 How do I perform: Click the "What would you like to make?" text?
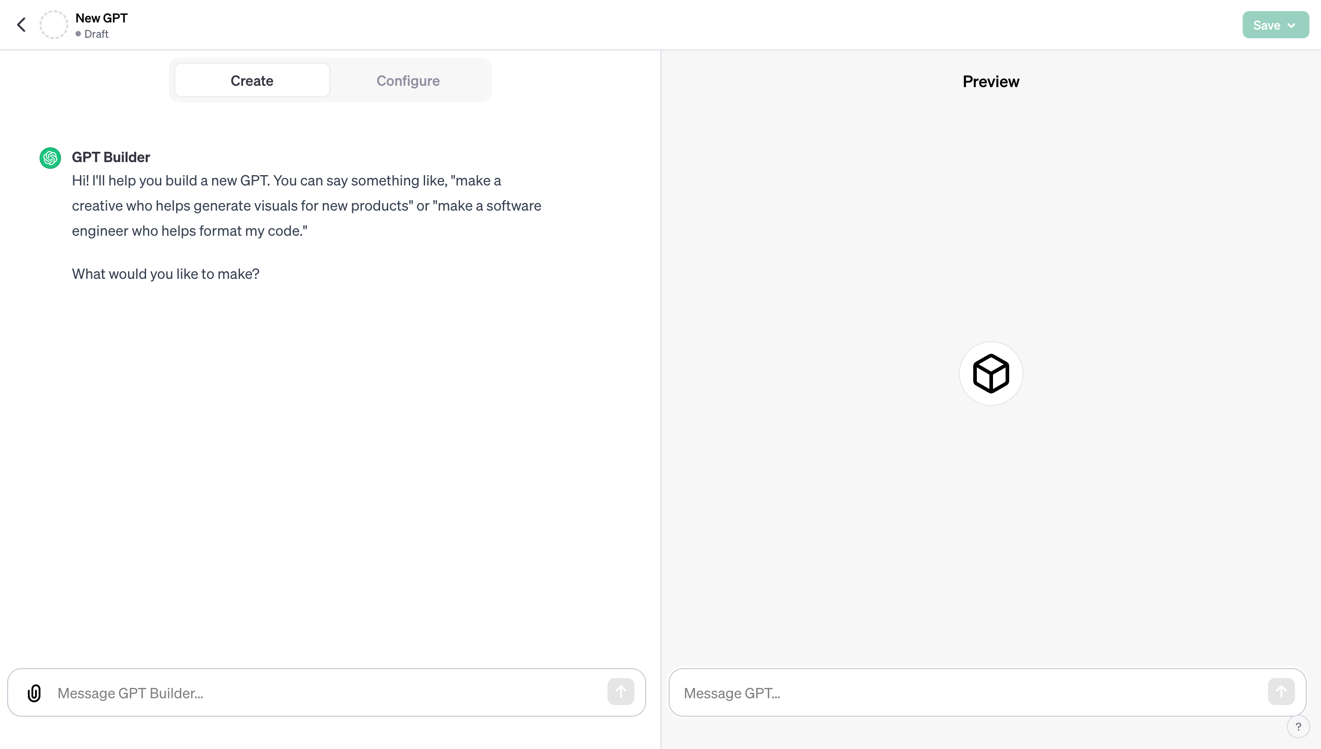(166, 273)
